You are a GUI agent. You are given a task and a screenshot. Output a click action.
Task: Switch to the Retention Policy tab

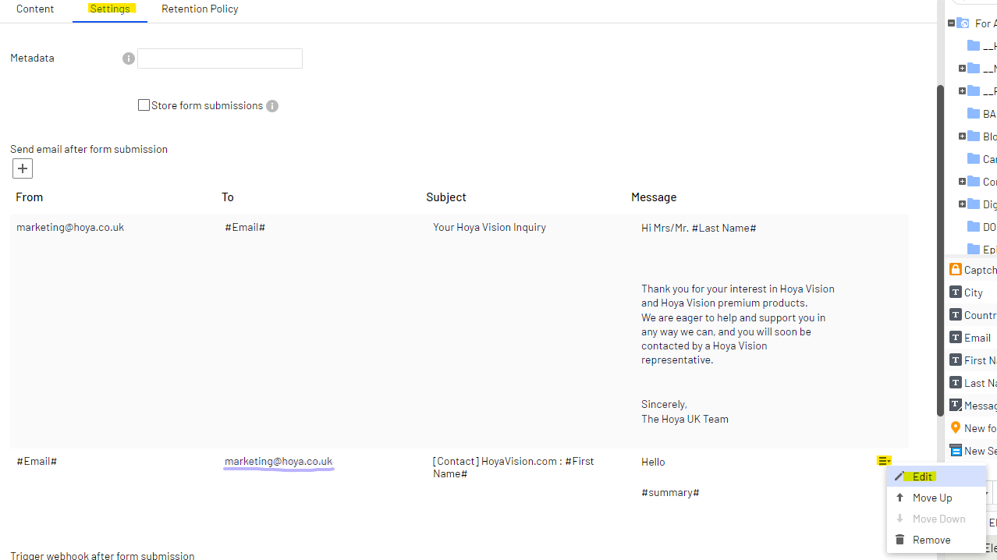(199, 9)
